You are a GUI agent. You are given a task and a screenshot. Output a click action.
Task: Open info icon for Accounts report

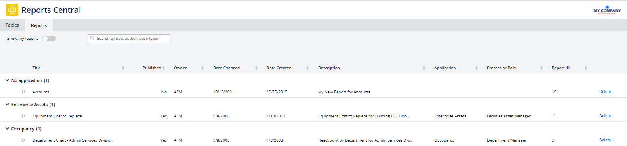[x=23, y=92]
